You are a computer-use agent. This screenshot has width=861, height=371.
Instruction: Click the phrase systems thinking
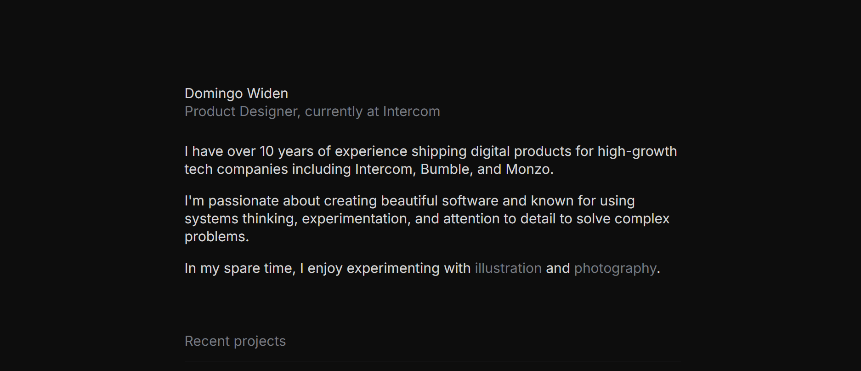coord(239,219)
